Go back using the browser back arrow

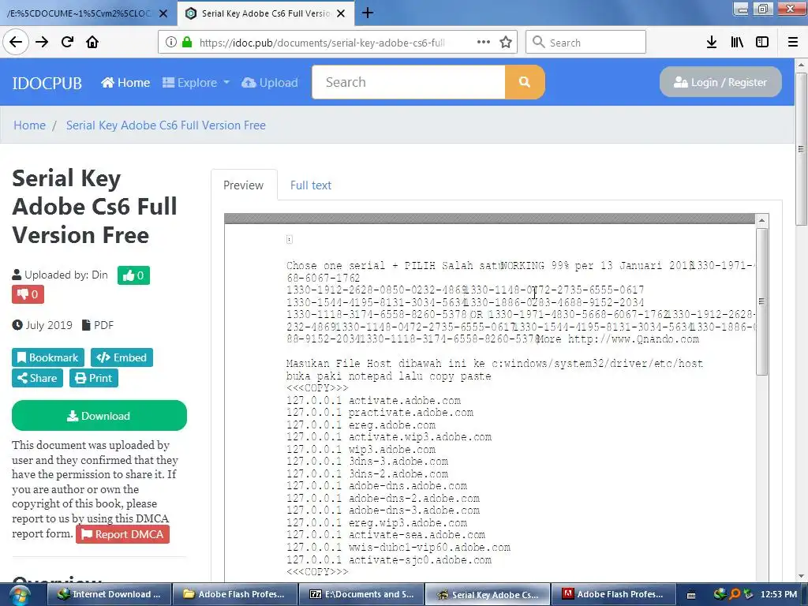coord(16,42)
